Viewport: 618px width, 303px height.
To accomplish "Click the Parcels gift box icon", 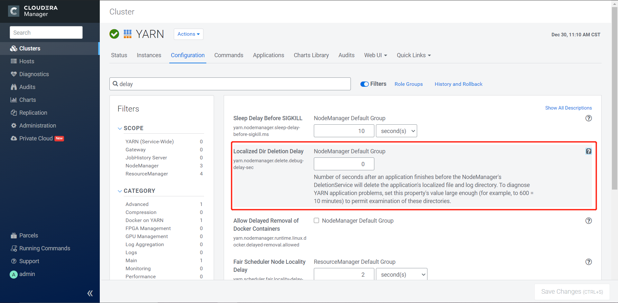I will point(14,236).
